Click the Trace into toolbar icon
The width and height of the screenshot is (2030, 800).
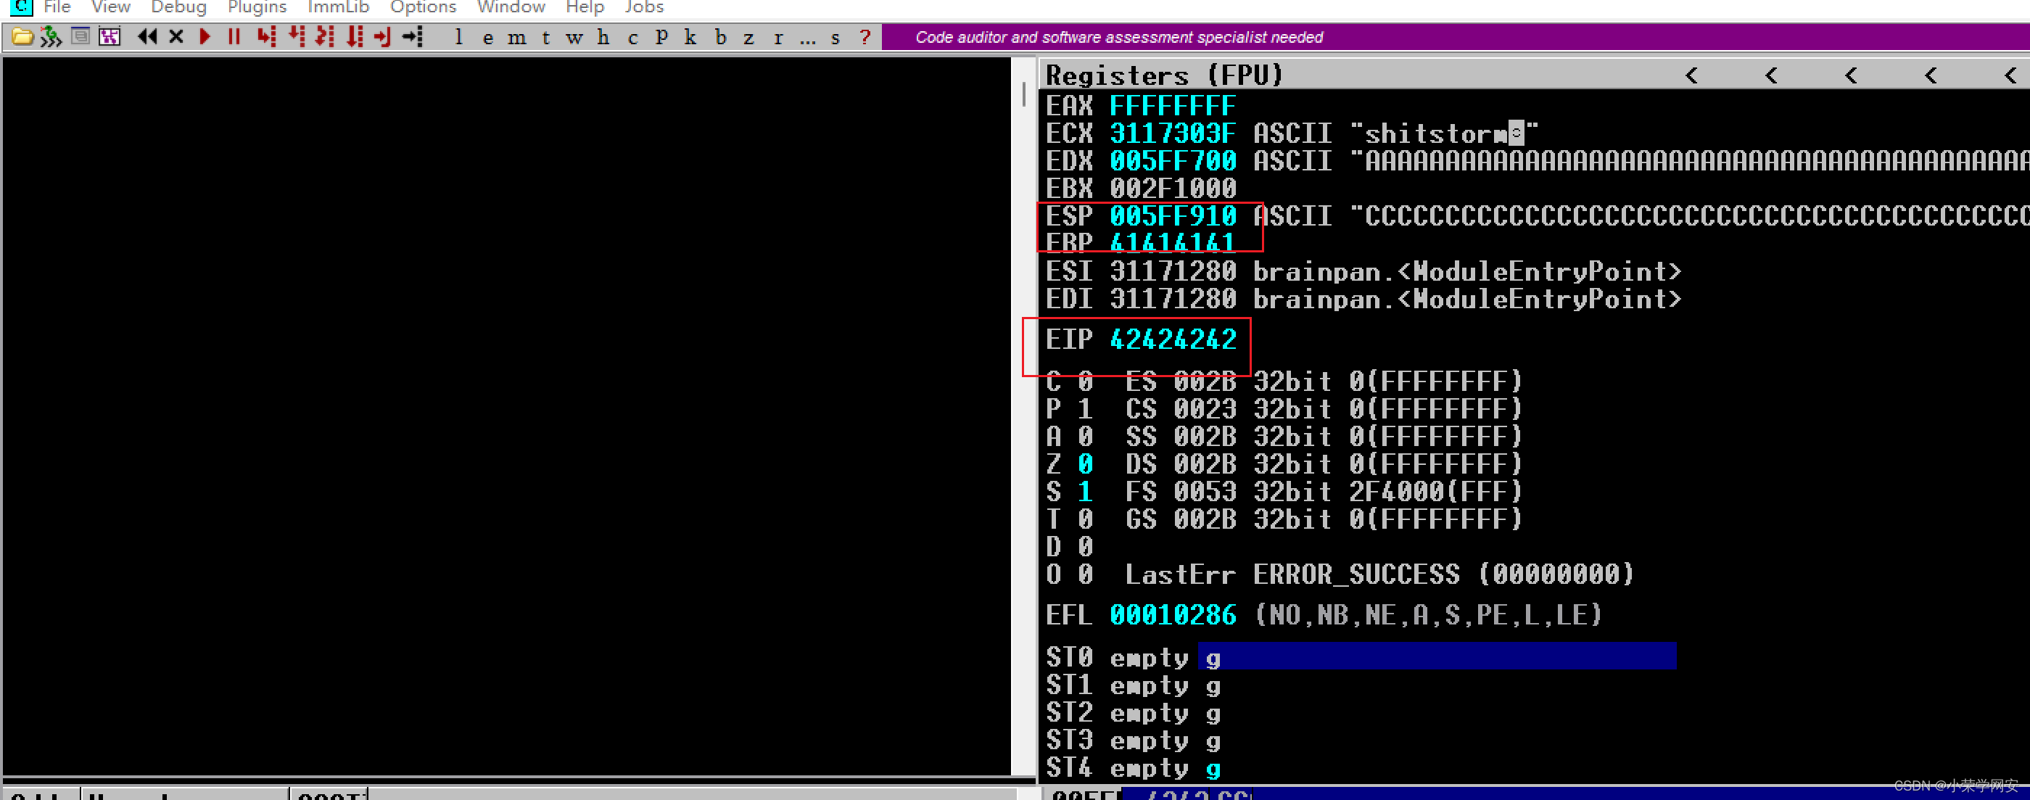[325, 36]
